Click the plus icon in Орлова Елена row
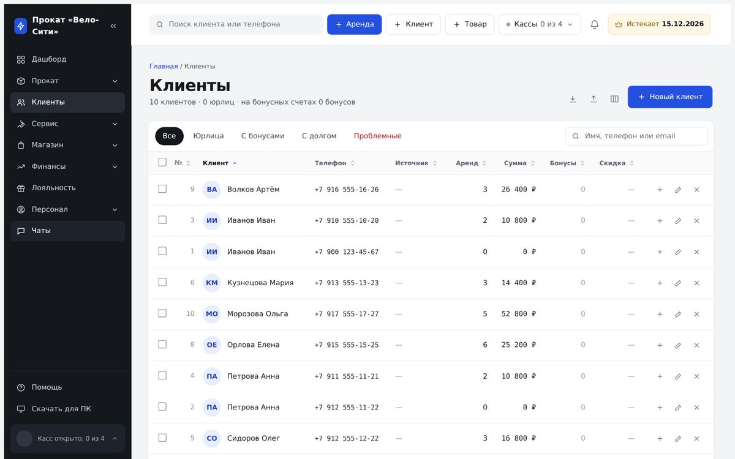This screenshot has width=735, height=459. pos(660,345)
